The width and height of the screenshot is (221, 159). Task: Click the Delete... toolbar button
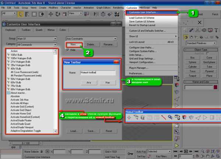(x=91, y=45)
